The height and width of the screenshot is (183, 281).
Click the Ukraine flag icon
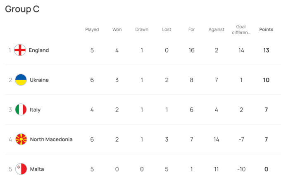point(21,80)
